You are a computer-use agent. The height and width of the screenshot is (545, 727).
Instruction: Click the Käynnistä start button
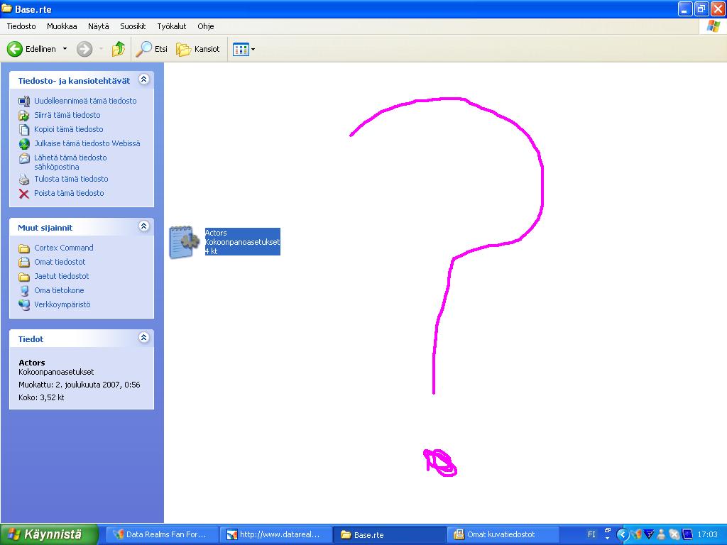coord(48,534)
